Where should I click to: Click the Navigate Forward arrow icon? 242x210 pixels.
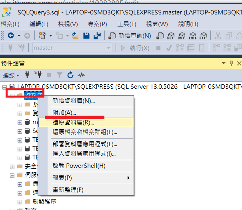27,36
